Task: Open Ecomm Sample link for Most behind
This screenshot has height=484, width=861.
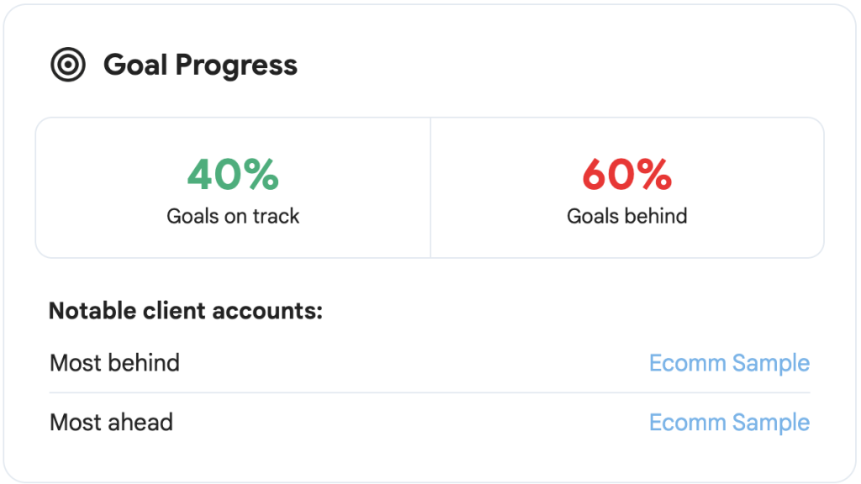Action: coord(729,363)
